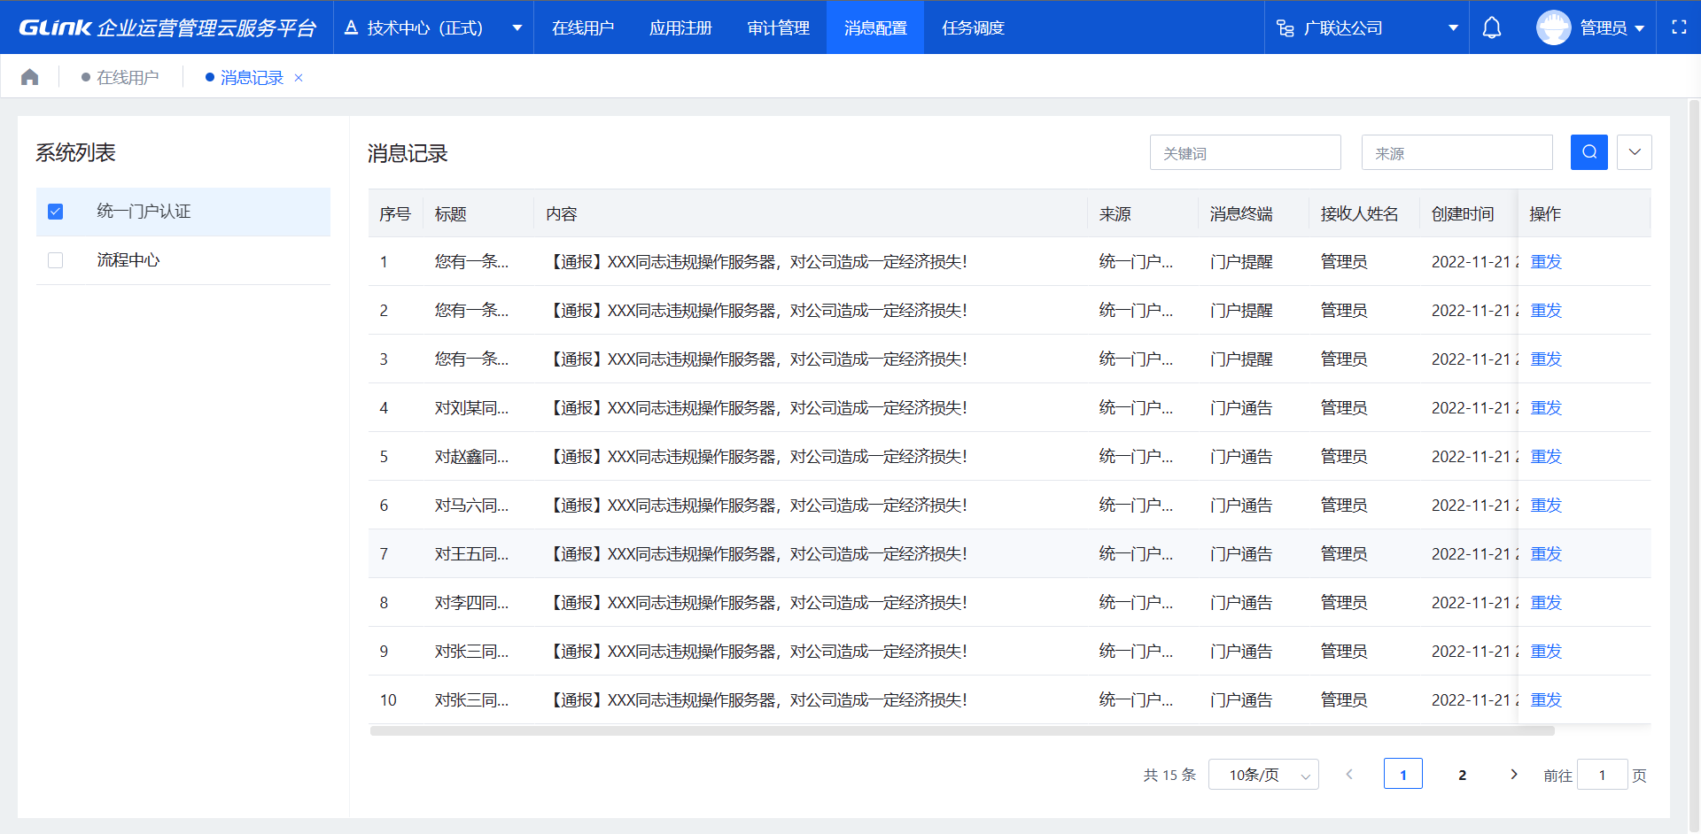Screen dimensions: 1701x834
Task: Select 流程中心 system list row
Action: tap(183, 260)
